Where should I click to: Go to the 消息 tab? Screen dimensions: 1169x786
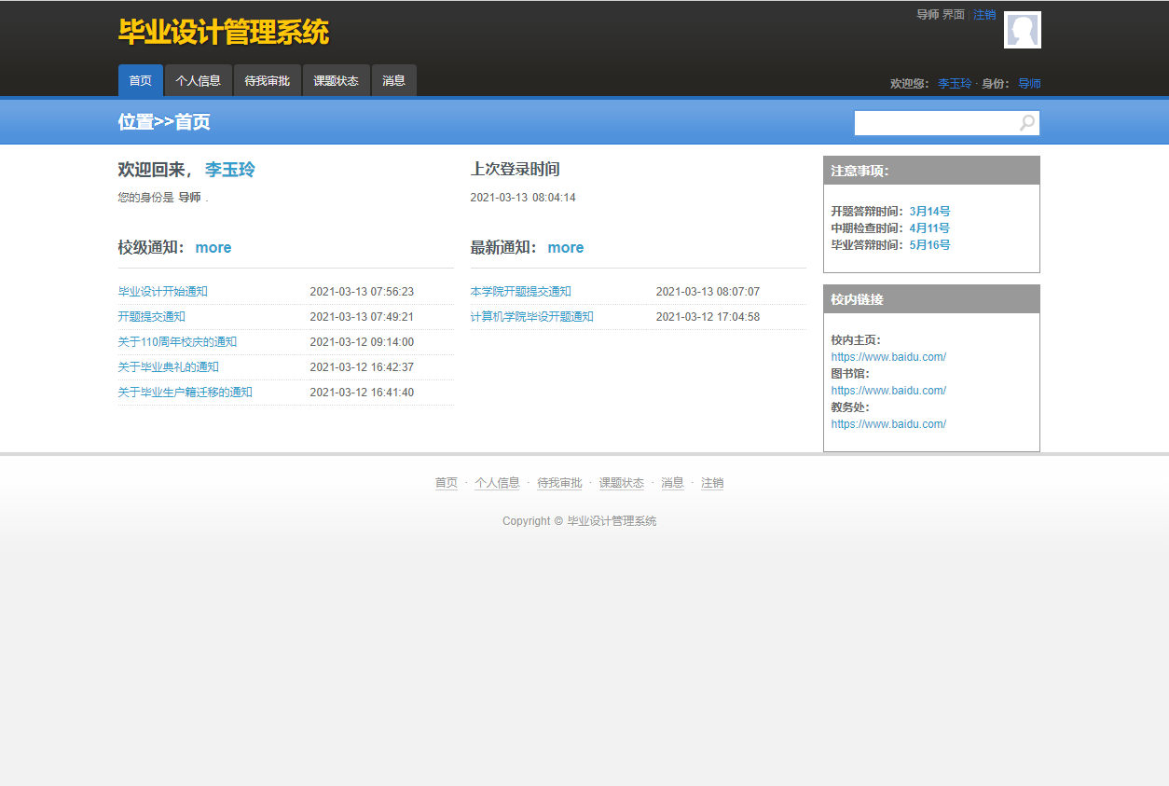click(393, 81)
